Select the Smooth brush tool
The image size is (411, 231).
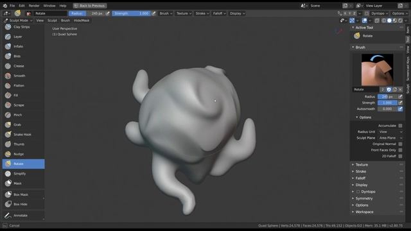pyautogui.click(x=23, y=76)
